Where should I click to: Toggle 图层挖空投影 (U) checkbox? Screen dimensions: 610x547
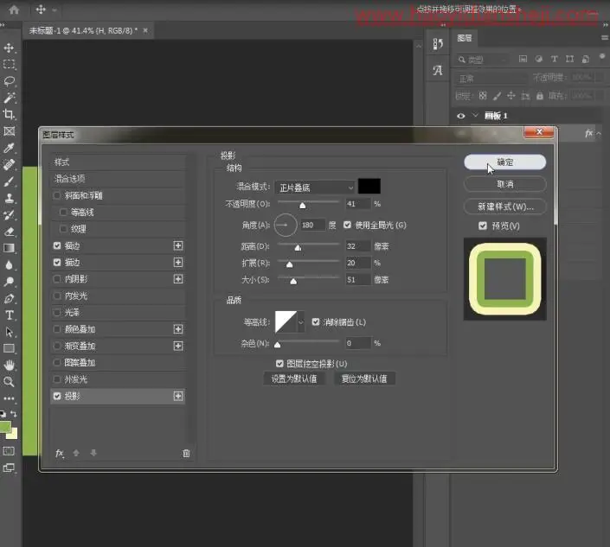[279, 363]
